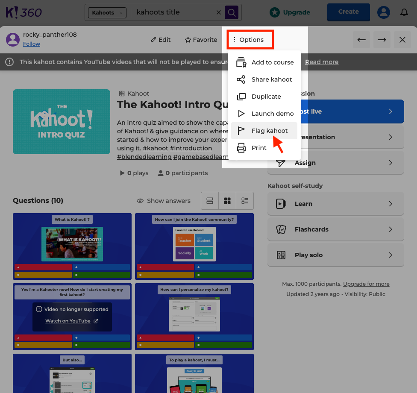Screen dimensions: 417x393
Task: Click the Create button
Action: [x=348, y=12]
